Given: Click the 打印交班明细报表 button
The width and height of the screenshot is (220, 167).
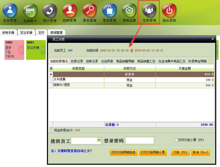Looking at the screenshot, I should pos(124,152).
